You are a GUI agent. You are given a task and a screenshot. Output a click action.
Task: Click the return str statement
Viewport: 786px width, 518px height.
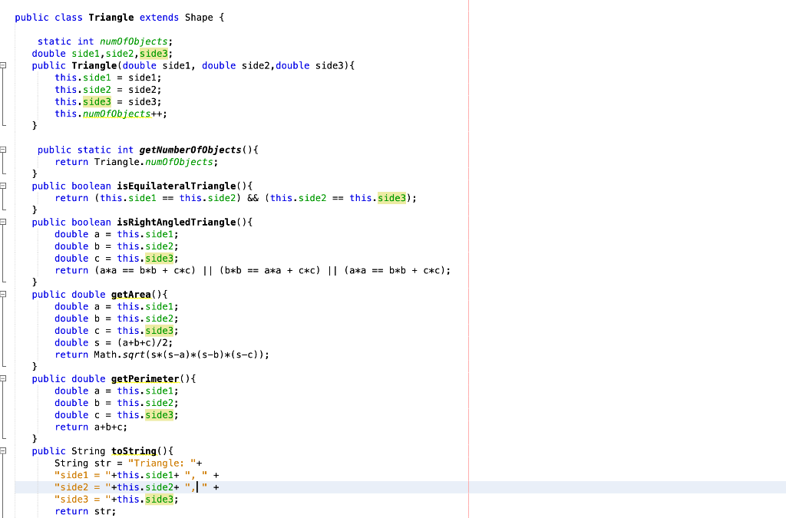84,511
